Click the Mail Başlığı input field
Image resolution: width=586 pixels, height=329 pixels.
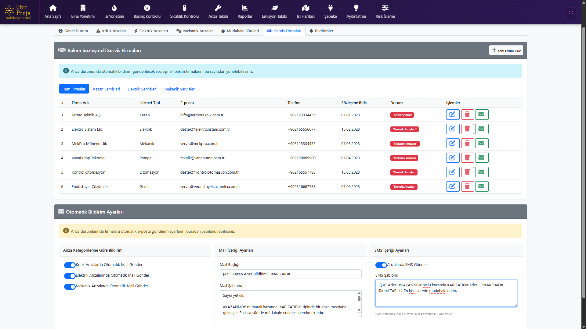pos(290,274)
